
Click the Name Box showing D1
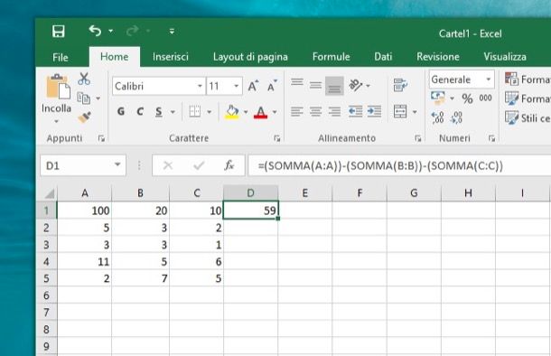[x=83, y=165]
